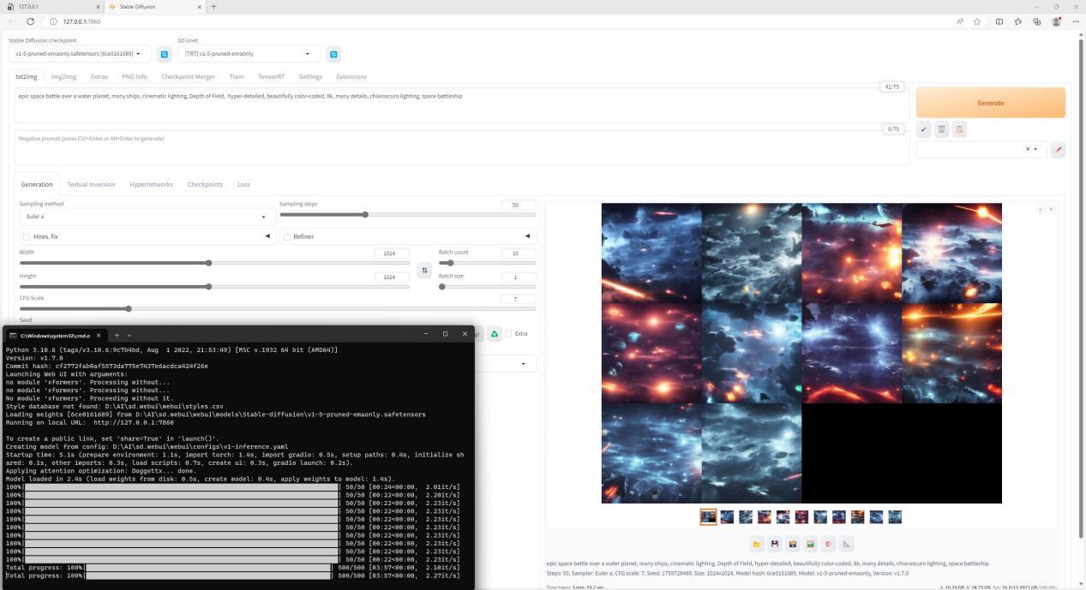Refresh the Stable Diffusion checkpoint list

click(165, 54)
